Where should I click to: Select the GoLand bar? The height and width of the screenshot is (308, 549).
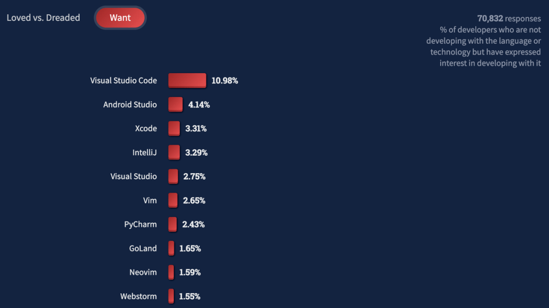coord(171,248)
